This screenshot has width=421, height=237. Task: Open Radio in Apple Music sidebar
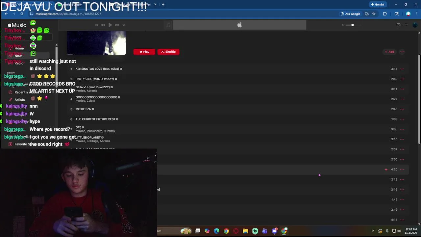(19, 63)
